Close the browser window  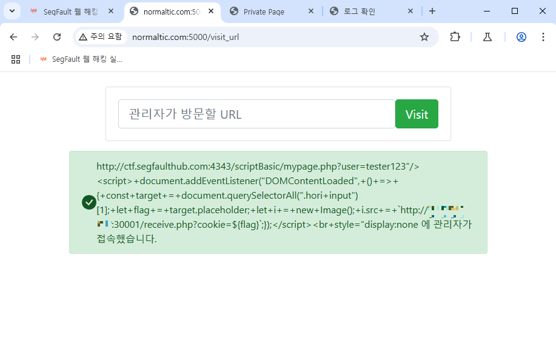542,12
